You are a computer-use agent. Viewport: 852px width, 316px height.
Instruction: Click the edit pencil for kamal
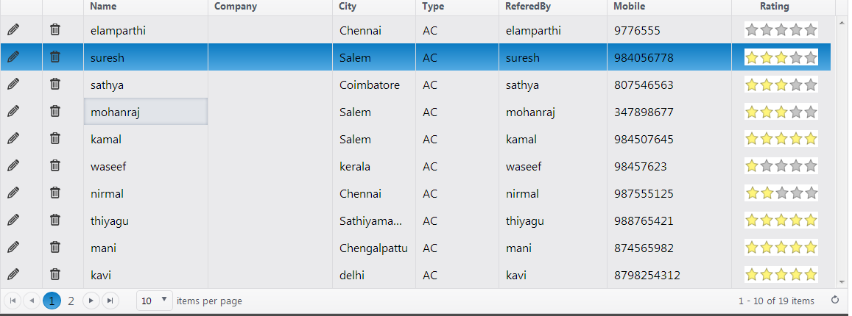tap(13, 139)
